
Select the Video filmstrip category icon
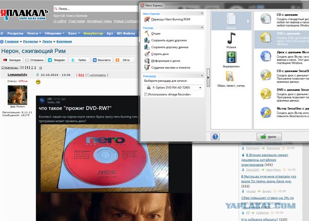[231, 57]
